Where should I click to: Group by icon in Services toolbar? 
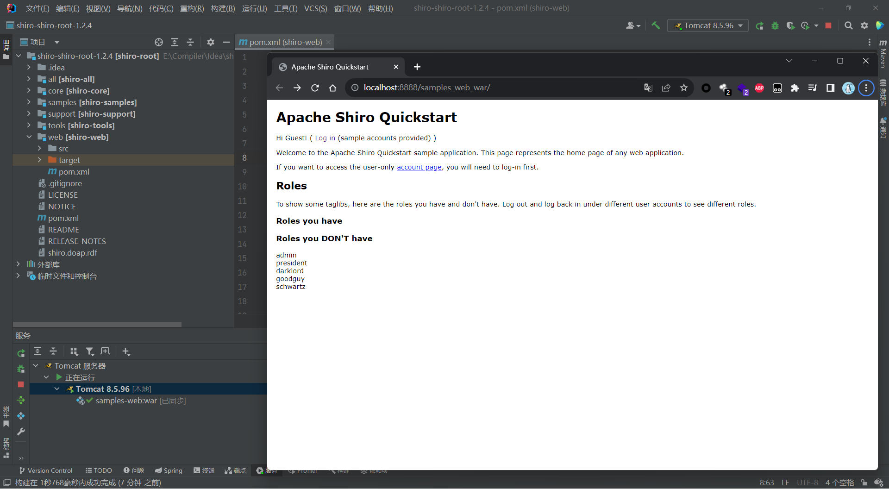click(x=74, y=351)
